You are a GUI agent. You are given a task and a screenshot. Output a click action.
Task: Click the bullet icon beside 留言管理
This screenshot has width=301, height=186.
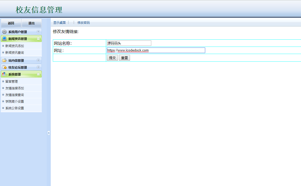[3, 81]
